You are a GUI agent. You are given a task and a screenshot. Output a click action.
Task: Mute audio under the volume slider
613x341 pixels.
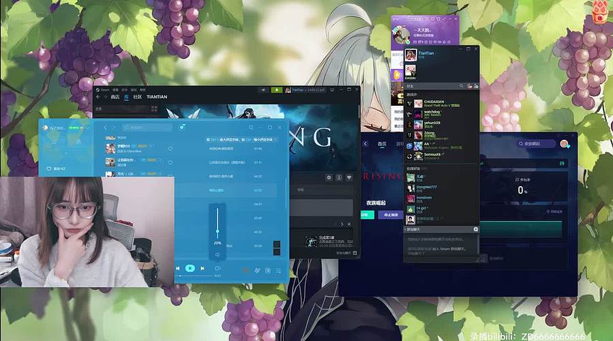218,254
